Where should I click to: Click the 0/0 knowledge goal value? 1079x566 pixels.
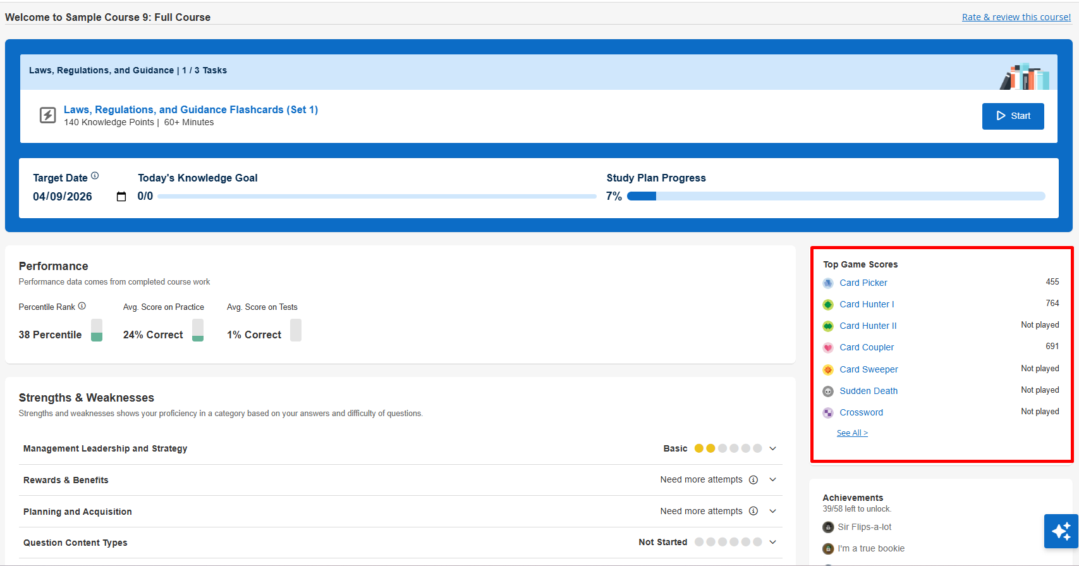click(145, 196)
